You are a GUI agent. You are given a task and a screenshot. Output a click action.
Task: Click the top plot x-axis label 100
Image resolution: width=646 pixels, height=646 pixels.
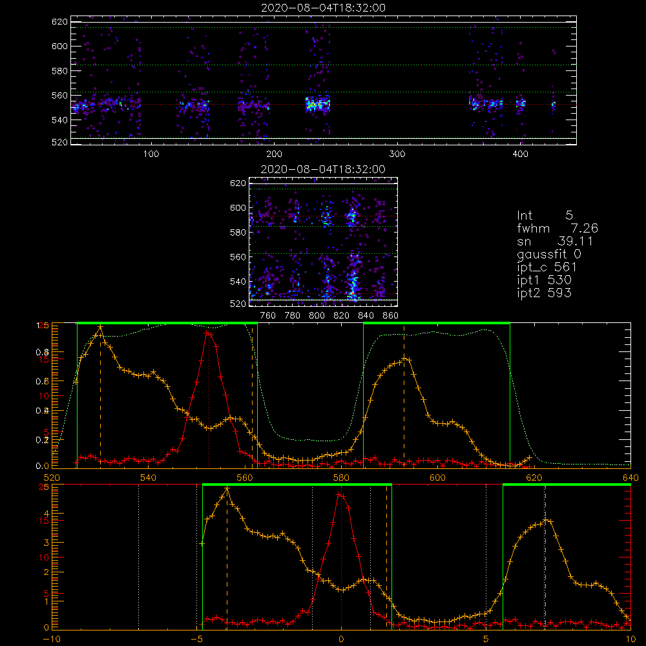[151, 154]
